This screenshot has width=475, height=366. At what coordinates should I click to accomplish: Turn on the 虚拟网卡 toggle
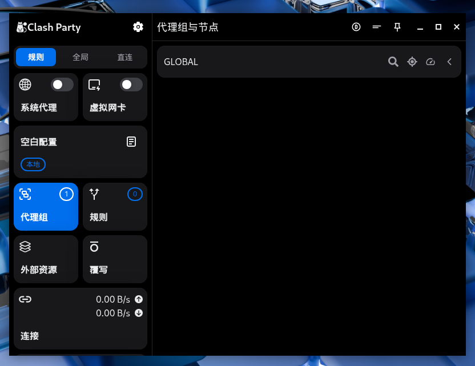(x=131, y=85)
